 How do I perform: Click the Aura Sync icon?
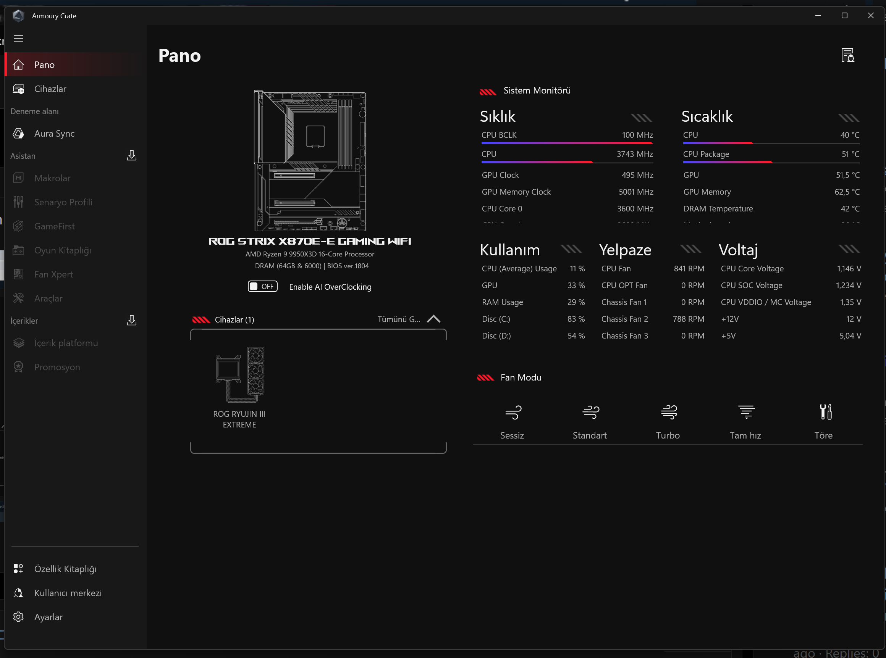pyautogui.click(x=18, y=134)
